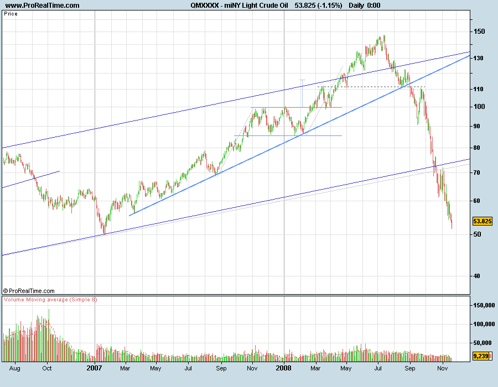Click the 130 price axis label
The height and width of the screenshot is (387, 498).
pos(478,58)
